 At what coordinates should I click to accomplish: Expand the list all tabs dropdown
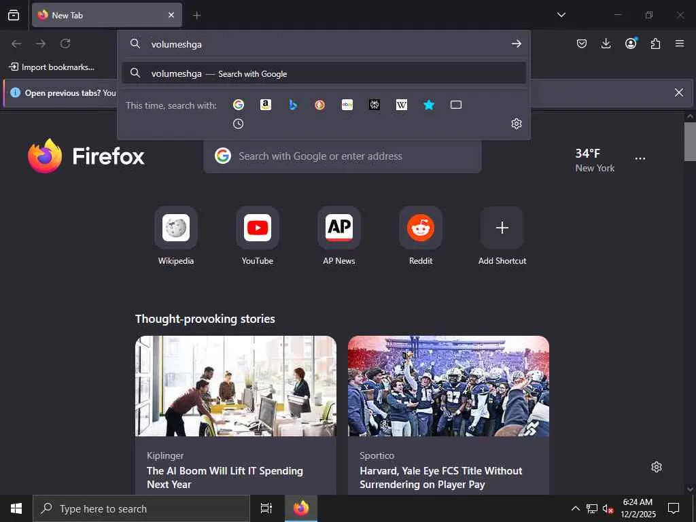(x=561, y=15)
